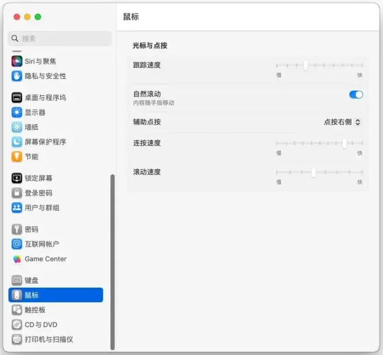Click the 密码 sidebar label
383x355 pixels.
pyautogui.click(x=31, y=229)
